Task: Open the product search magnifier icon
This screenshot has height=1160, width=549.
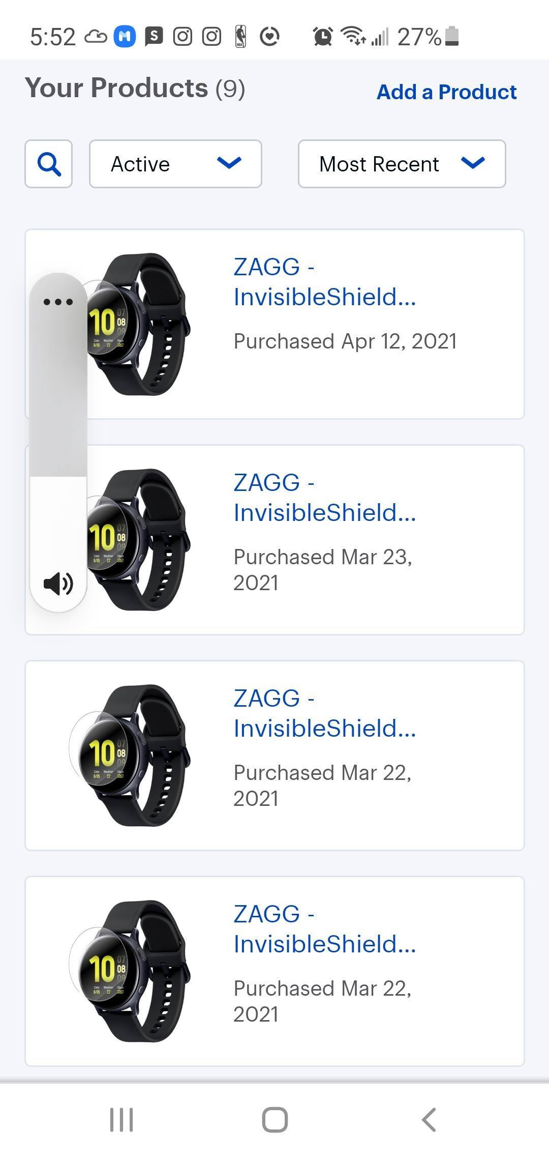Action: coord(49,164)
